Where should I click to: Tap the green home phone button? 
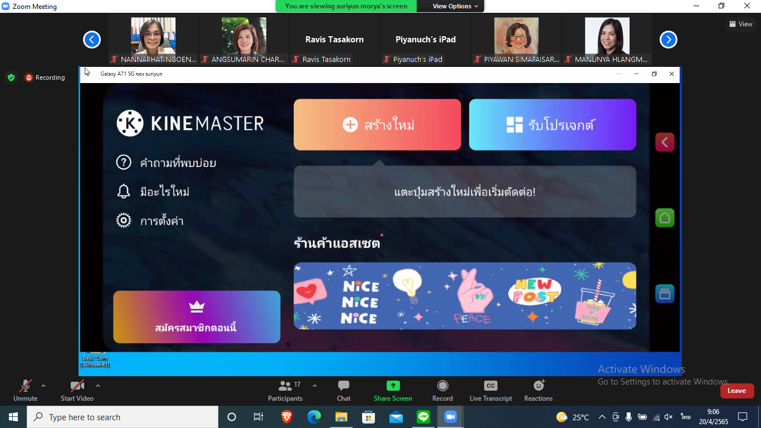tap(665, 218)
